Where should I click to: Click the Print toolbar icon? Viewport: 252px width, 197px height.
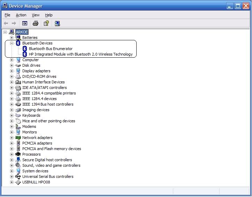pos(36,23)
